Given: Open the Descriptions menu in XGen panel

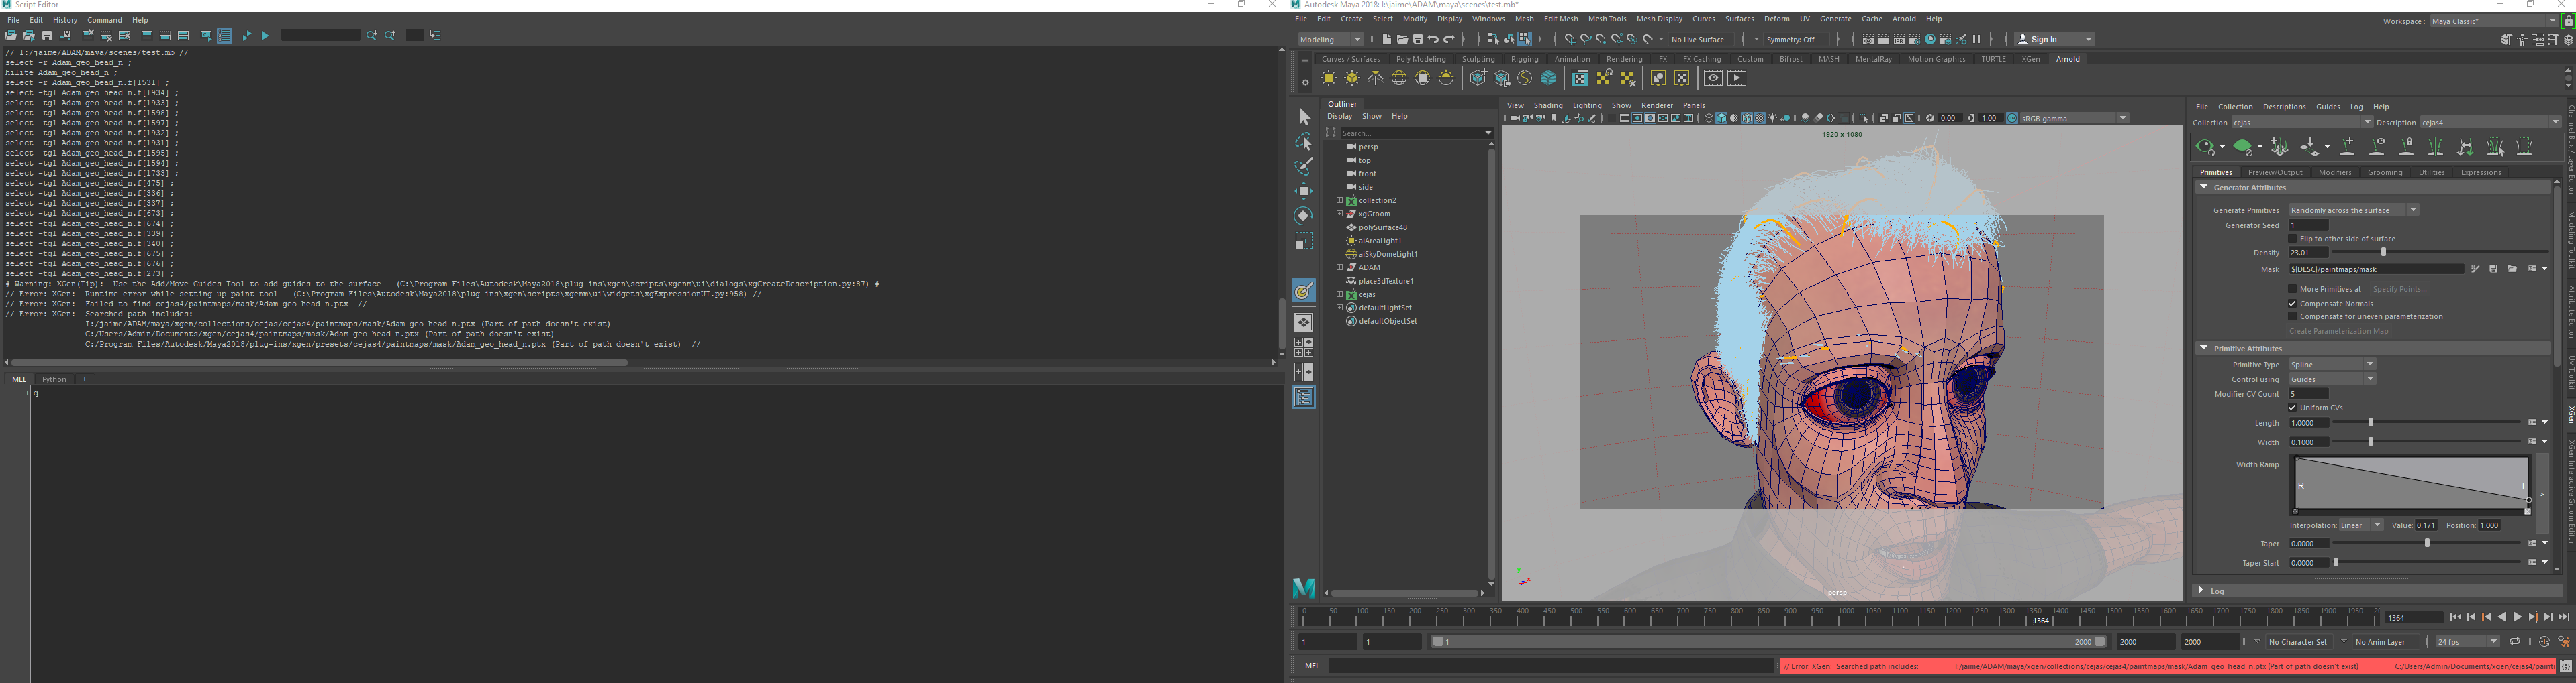Looking at the screenshot, I should tap(2284, 106).
